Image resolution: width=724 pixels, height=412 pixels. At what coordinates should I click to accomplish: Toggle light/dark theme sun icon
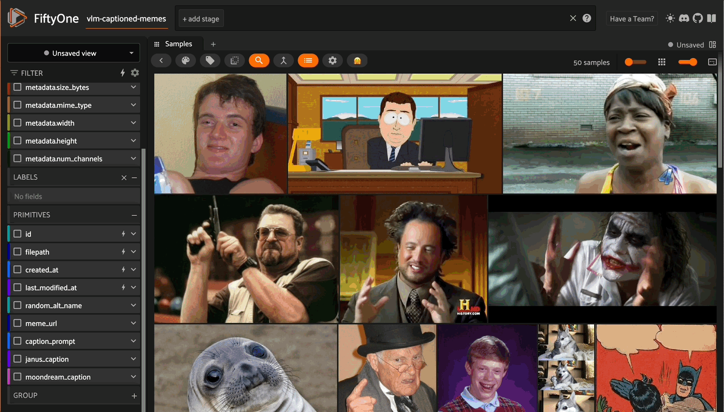(670, 18)
